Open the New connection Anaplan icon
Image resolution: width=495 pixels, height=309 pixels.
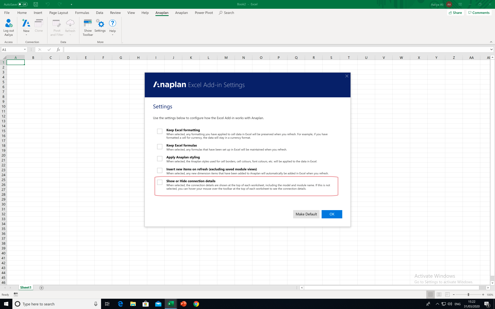pyautogui.click(x=26, y=23)
